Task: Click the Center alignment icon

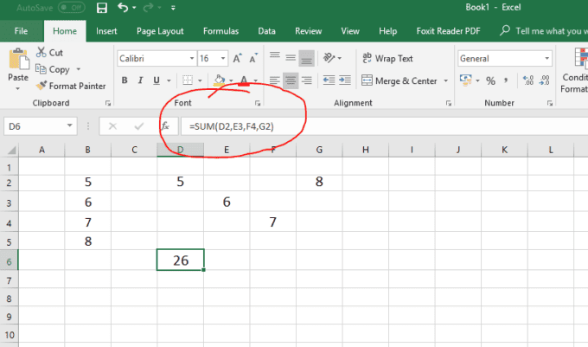Action: click(x=291, y=80)
